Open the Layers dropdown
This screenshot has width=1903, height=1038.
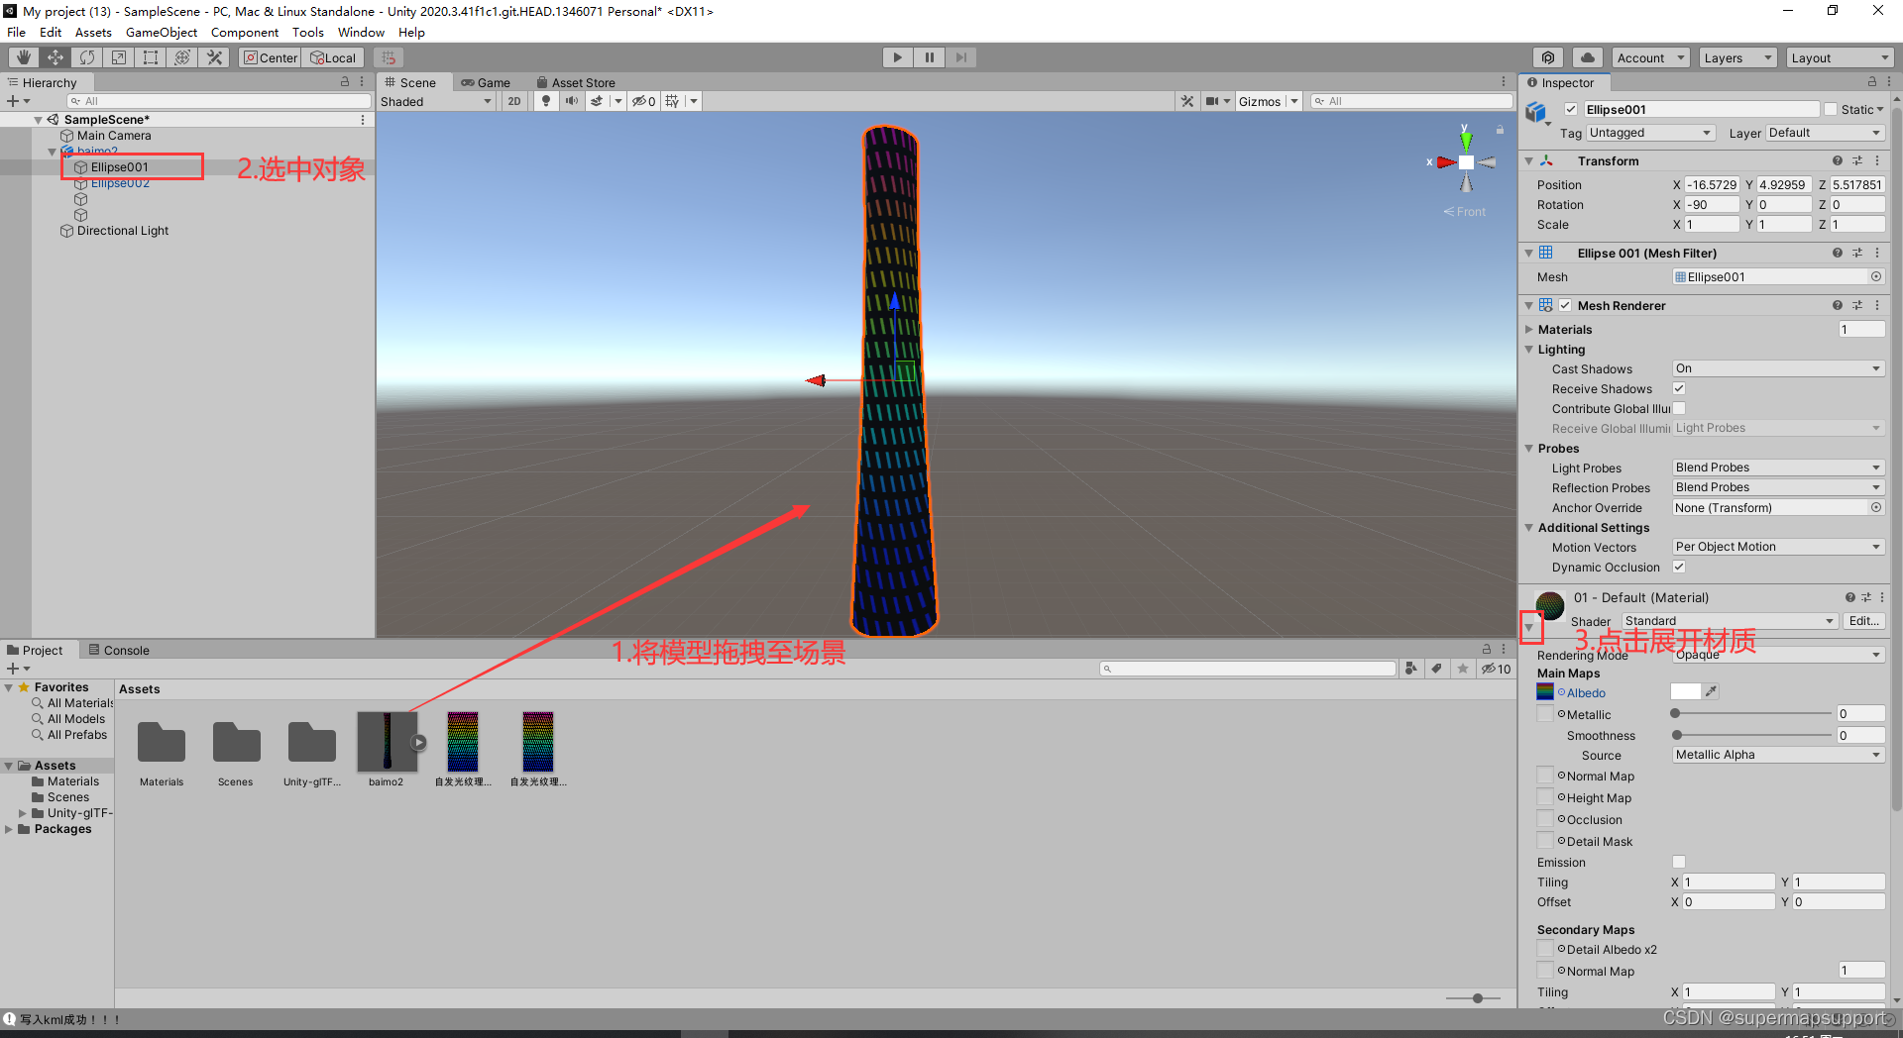tap(1736, 57)
